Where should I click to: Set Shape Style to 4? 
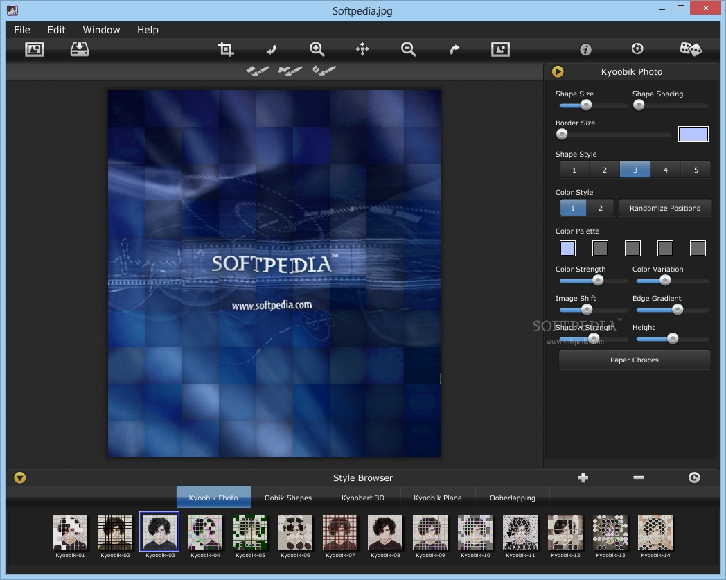(665, 170)
